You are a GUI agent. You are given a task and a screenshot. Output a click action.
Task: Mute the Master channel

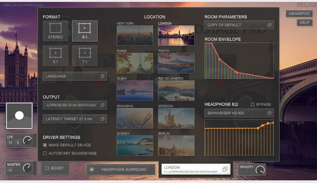pos(10,170)
